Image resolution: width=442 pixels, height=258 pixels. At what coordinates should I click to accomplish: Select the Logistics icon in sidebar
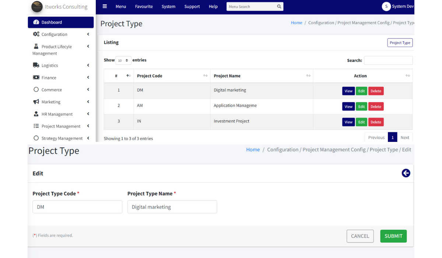pyautogui.click(x=36, y=65)
